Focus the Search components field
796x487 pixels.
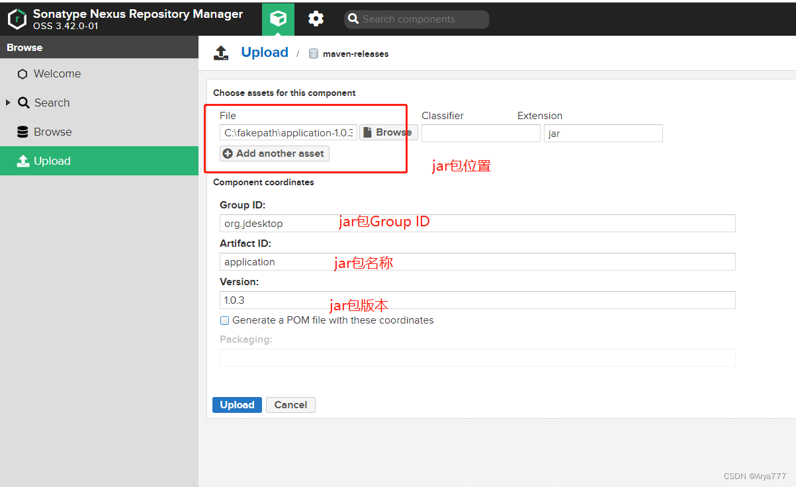point(417,19)
